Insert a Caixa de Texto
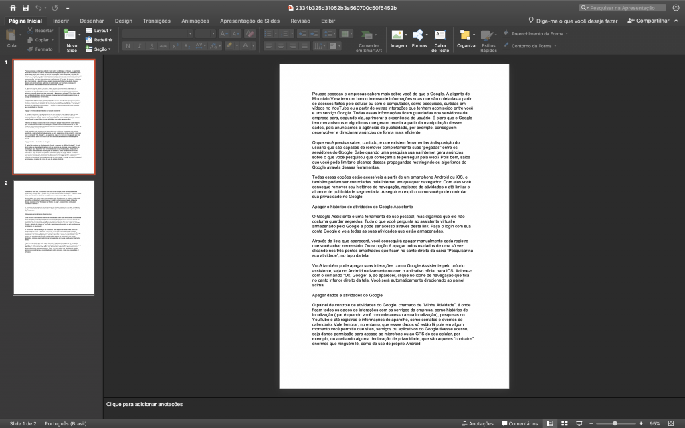685x428 pixels. [x=440, y=41]
